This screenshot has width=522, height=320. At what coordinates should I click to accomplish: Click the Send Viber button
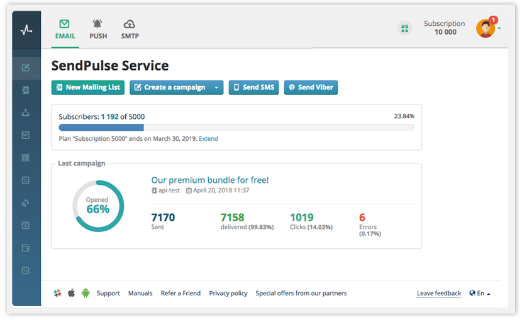click(311, 87)
